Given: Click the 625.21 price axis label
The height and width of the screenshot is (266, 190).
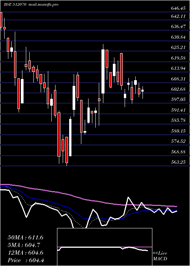Looking at the screenshot, I should 178,47.
